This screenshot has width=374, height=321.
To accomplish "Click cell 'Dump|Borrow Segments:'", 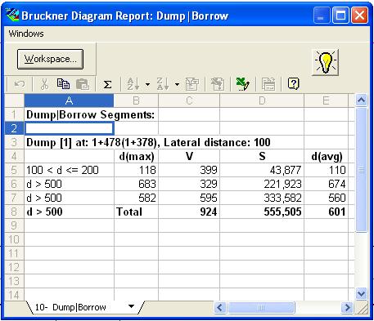I will tap(90, 114).
